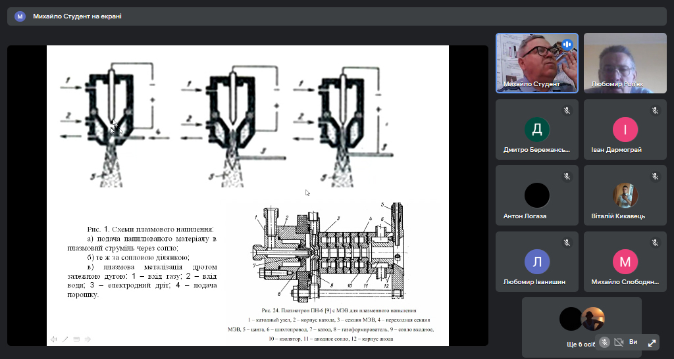Click the muted mic icon on Антон Логаза's tile
674x359 pixels.
tap(567, 176)
